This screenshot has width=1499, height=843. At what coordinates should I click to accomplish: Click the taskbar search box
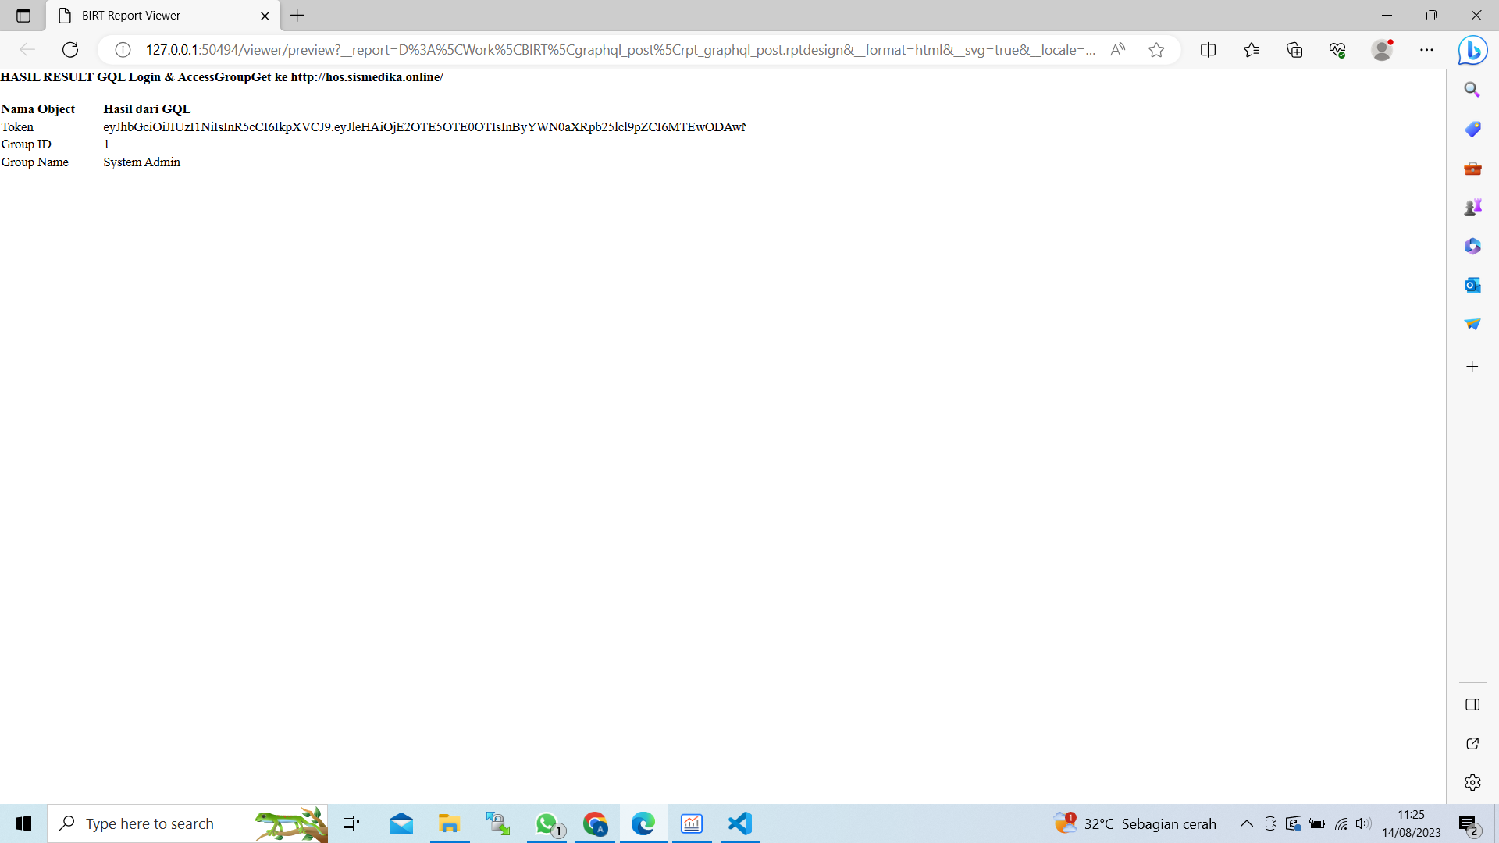(187, 823)
